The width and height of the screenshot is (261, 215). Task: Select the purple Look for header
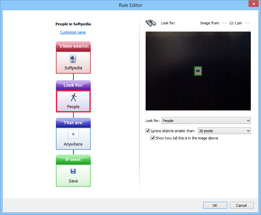click(73, 85)
